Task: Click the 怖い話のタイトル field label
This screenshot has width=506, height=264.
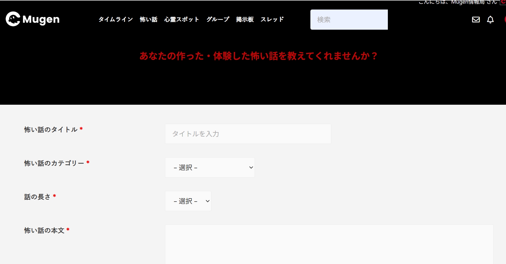Action: coord(51,130)
